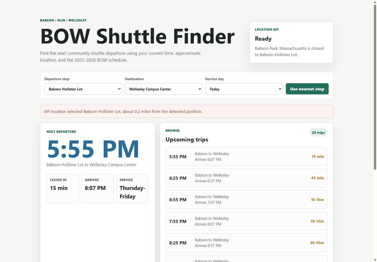The width and height of the screenshot is (377, 262).
Task: Click the large 5:55 PM next departure time
Action: (x=93, y=149)
